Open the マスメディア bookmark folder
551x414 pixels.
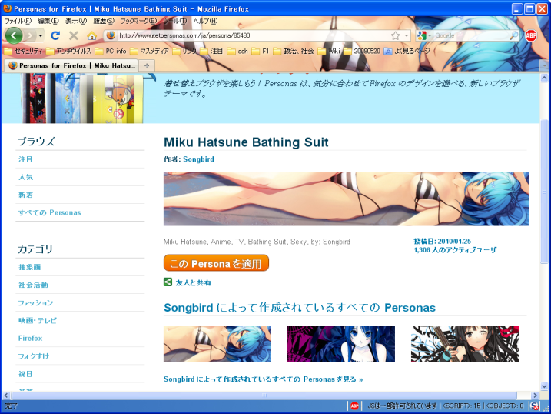point(149,51)
